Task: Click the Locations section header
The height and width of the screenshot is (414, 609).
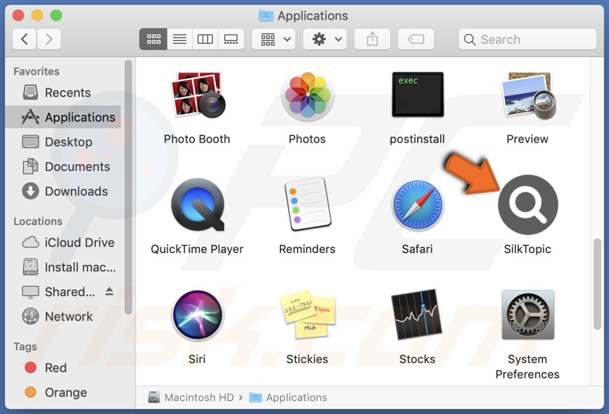Action: [x=38, y=221]
